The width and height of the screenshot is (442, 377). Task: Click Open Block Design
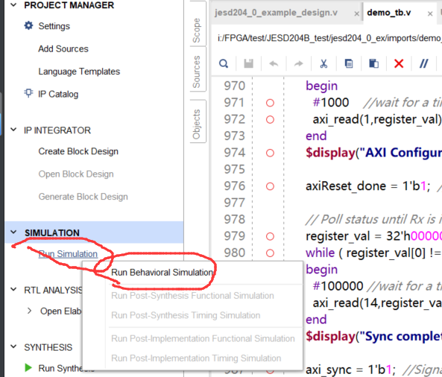(76, 174)
